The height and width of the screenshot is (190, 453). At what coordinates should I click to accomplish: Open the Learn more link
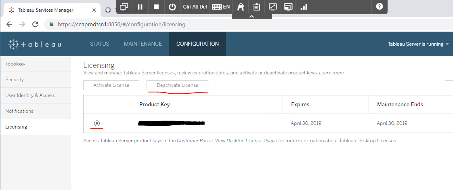coord(331,73)
